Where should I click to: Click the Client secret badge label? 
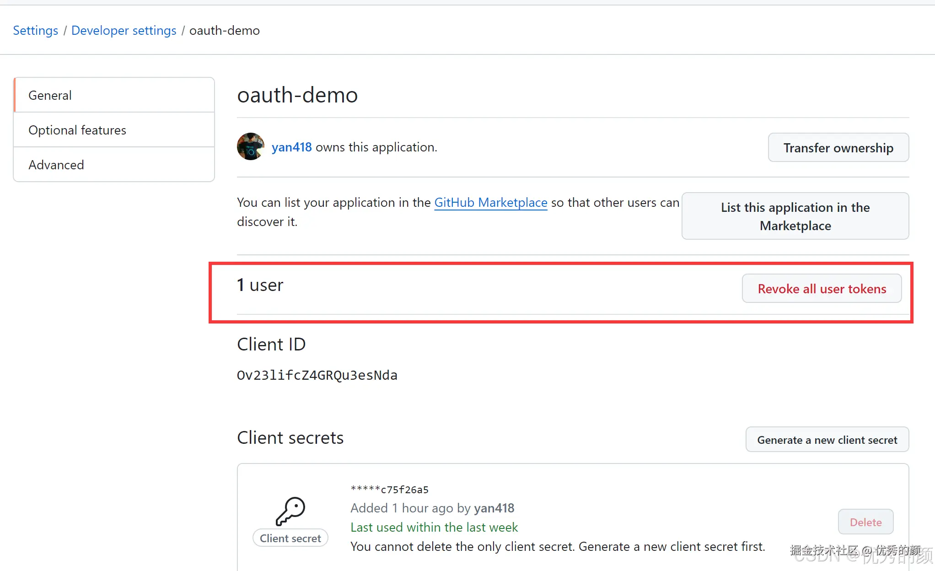pos(290,539)
